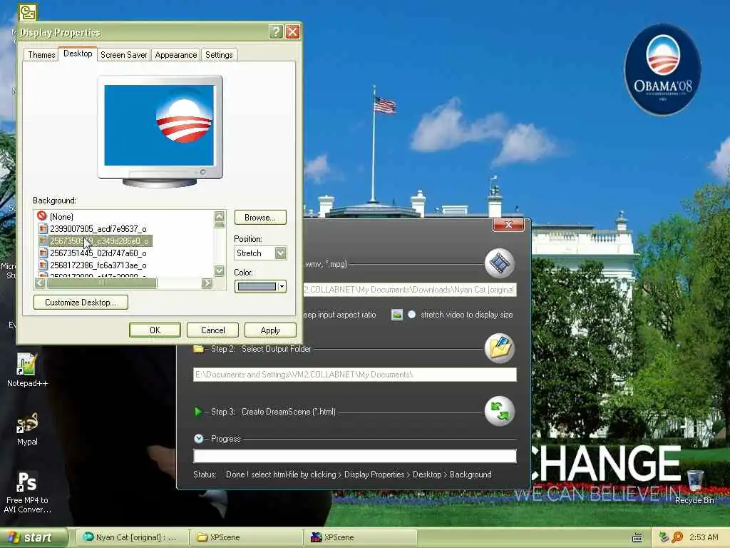Viewport: 730px width, 548px height.
Task: Open the Color dropdown arrow
Action: [282, 287]
